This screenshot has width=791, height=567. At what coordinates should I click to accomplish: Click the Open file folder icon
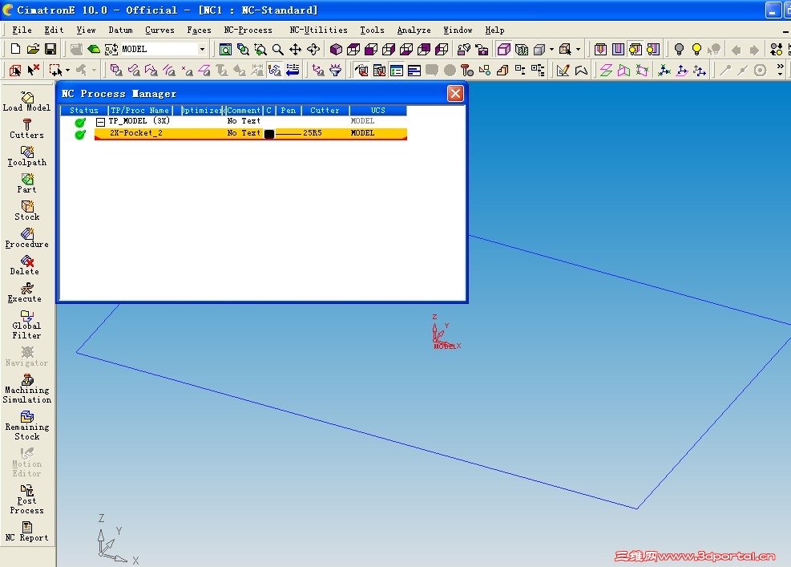(33, 49)
